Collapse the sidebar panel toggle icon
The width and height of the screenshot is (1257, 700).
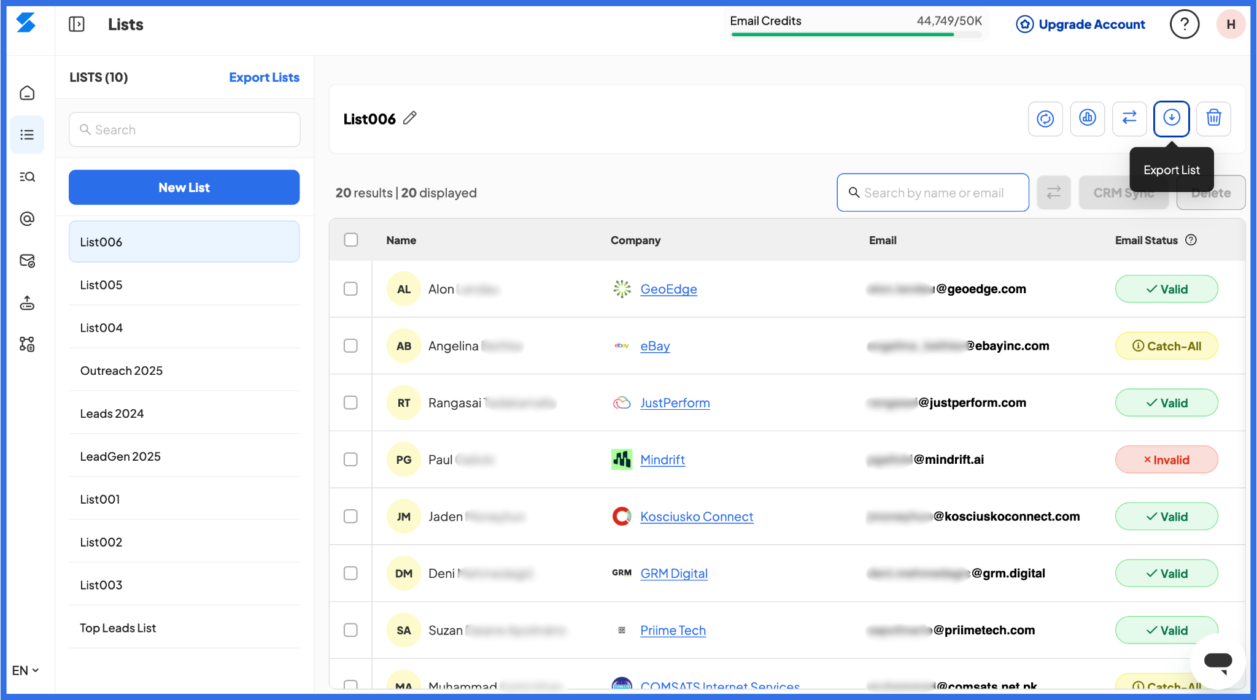[77, 25]
